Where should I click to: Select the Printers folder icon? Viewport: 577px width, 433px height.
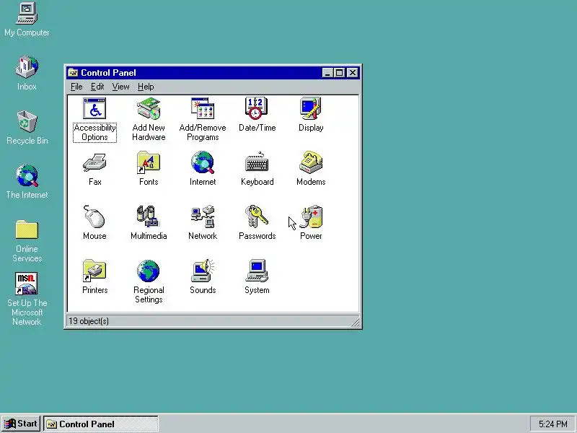coord(94,271)
